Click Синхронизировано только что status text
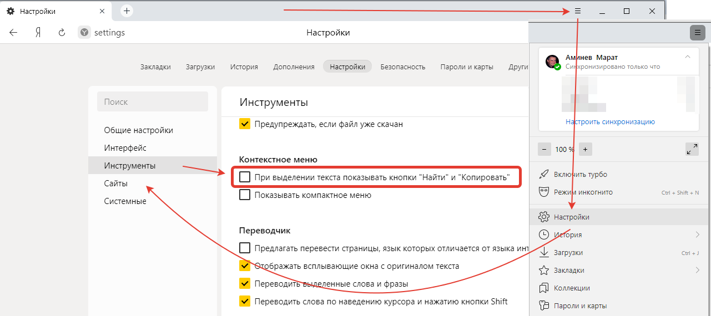This screenshot has height=316, width=711. [612, 67]
